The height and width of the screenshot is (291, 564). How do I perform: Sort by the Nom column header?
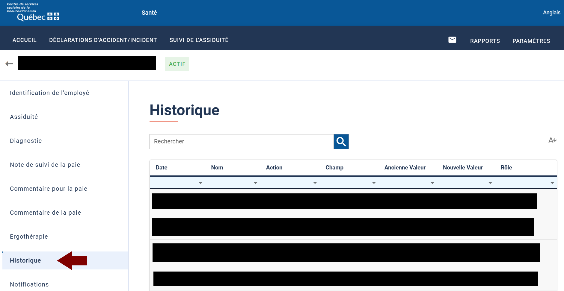click(217, 168)
